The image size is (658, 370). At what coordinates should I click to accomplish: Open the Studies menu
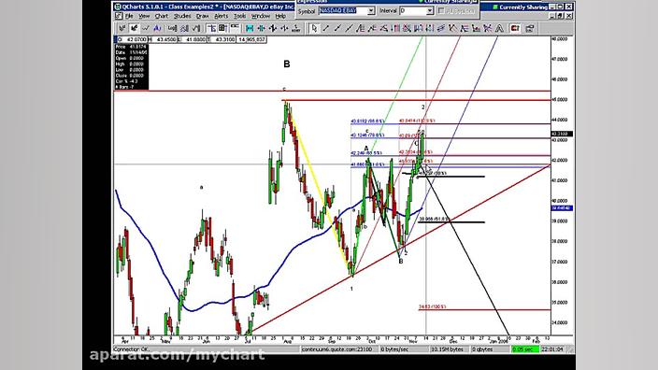click(182, 16)
